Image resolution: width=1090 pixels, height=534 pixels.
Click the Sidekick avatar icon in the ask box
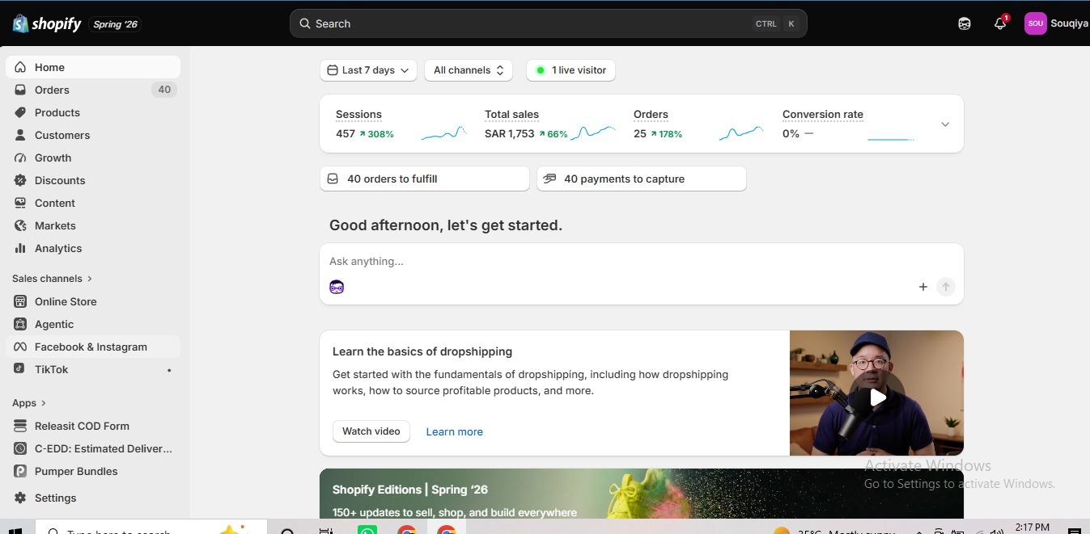(337, 287)
